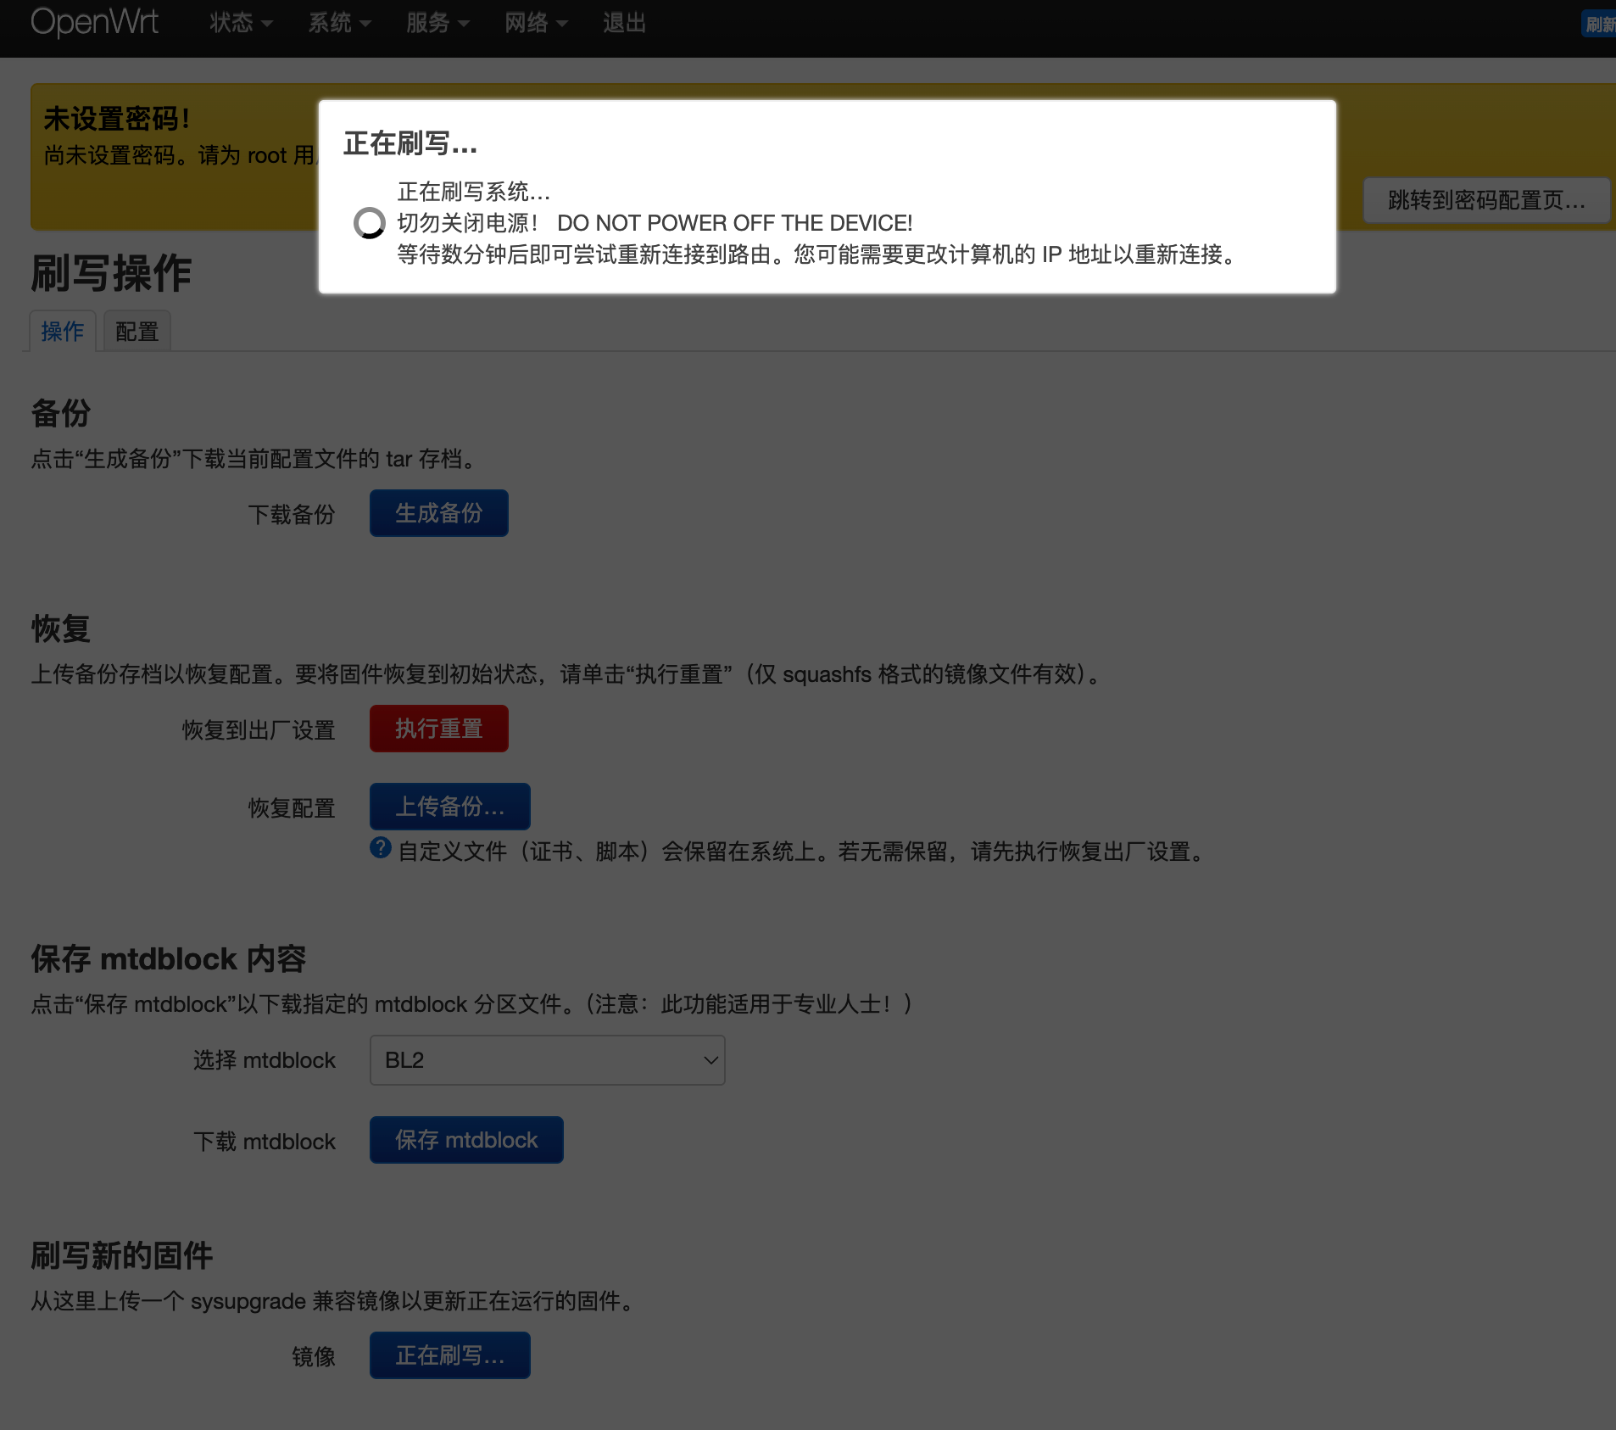
Task: Open the 服务 menu
Action: 437,23
